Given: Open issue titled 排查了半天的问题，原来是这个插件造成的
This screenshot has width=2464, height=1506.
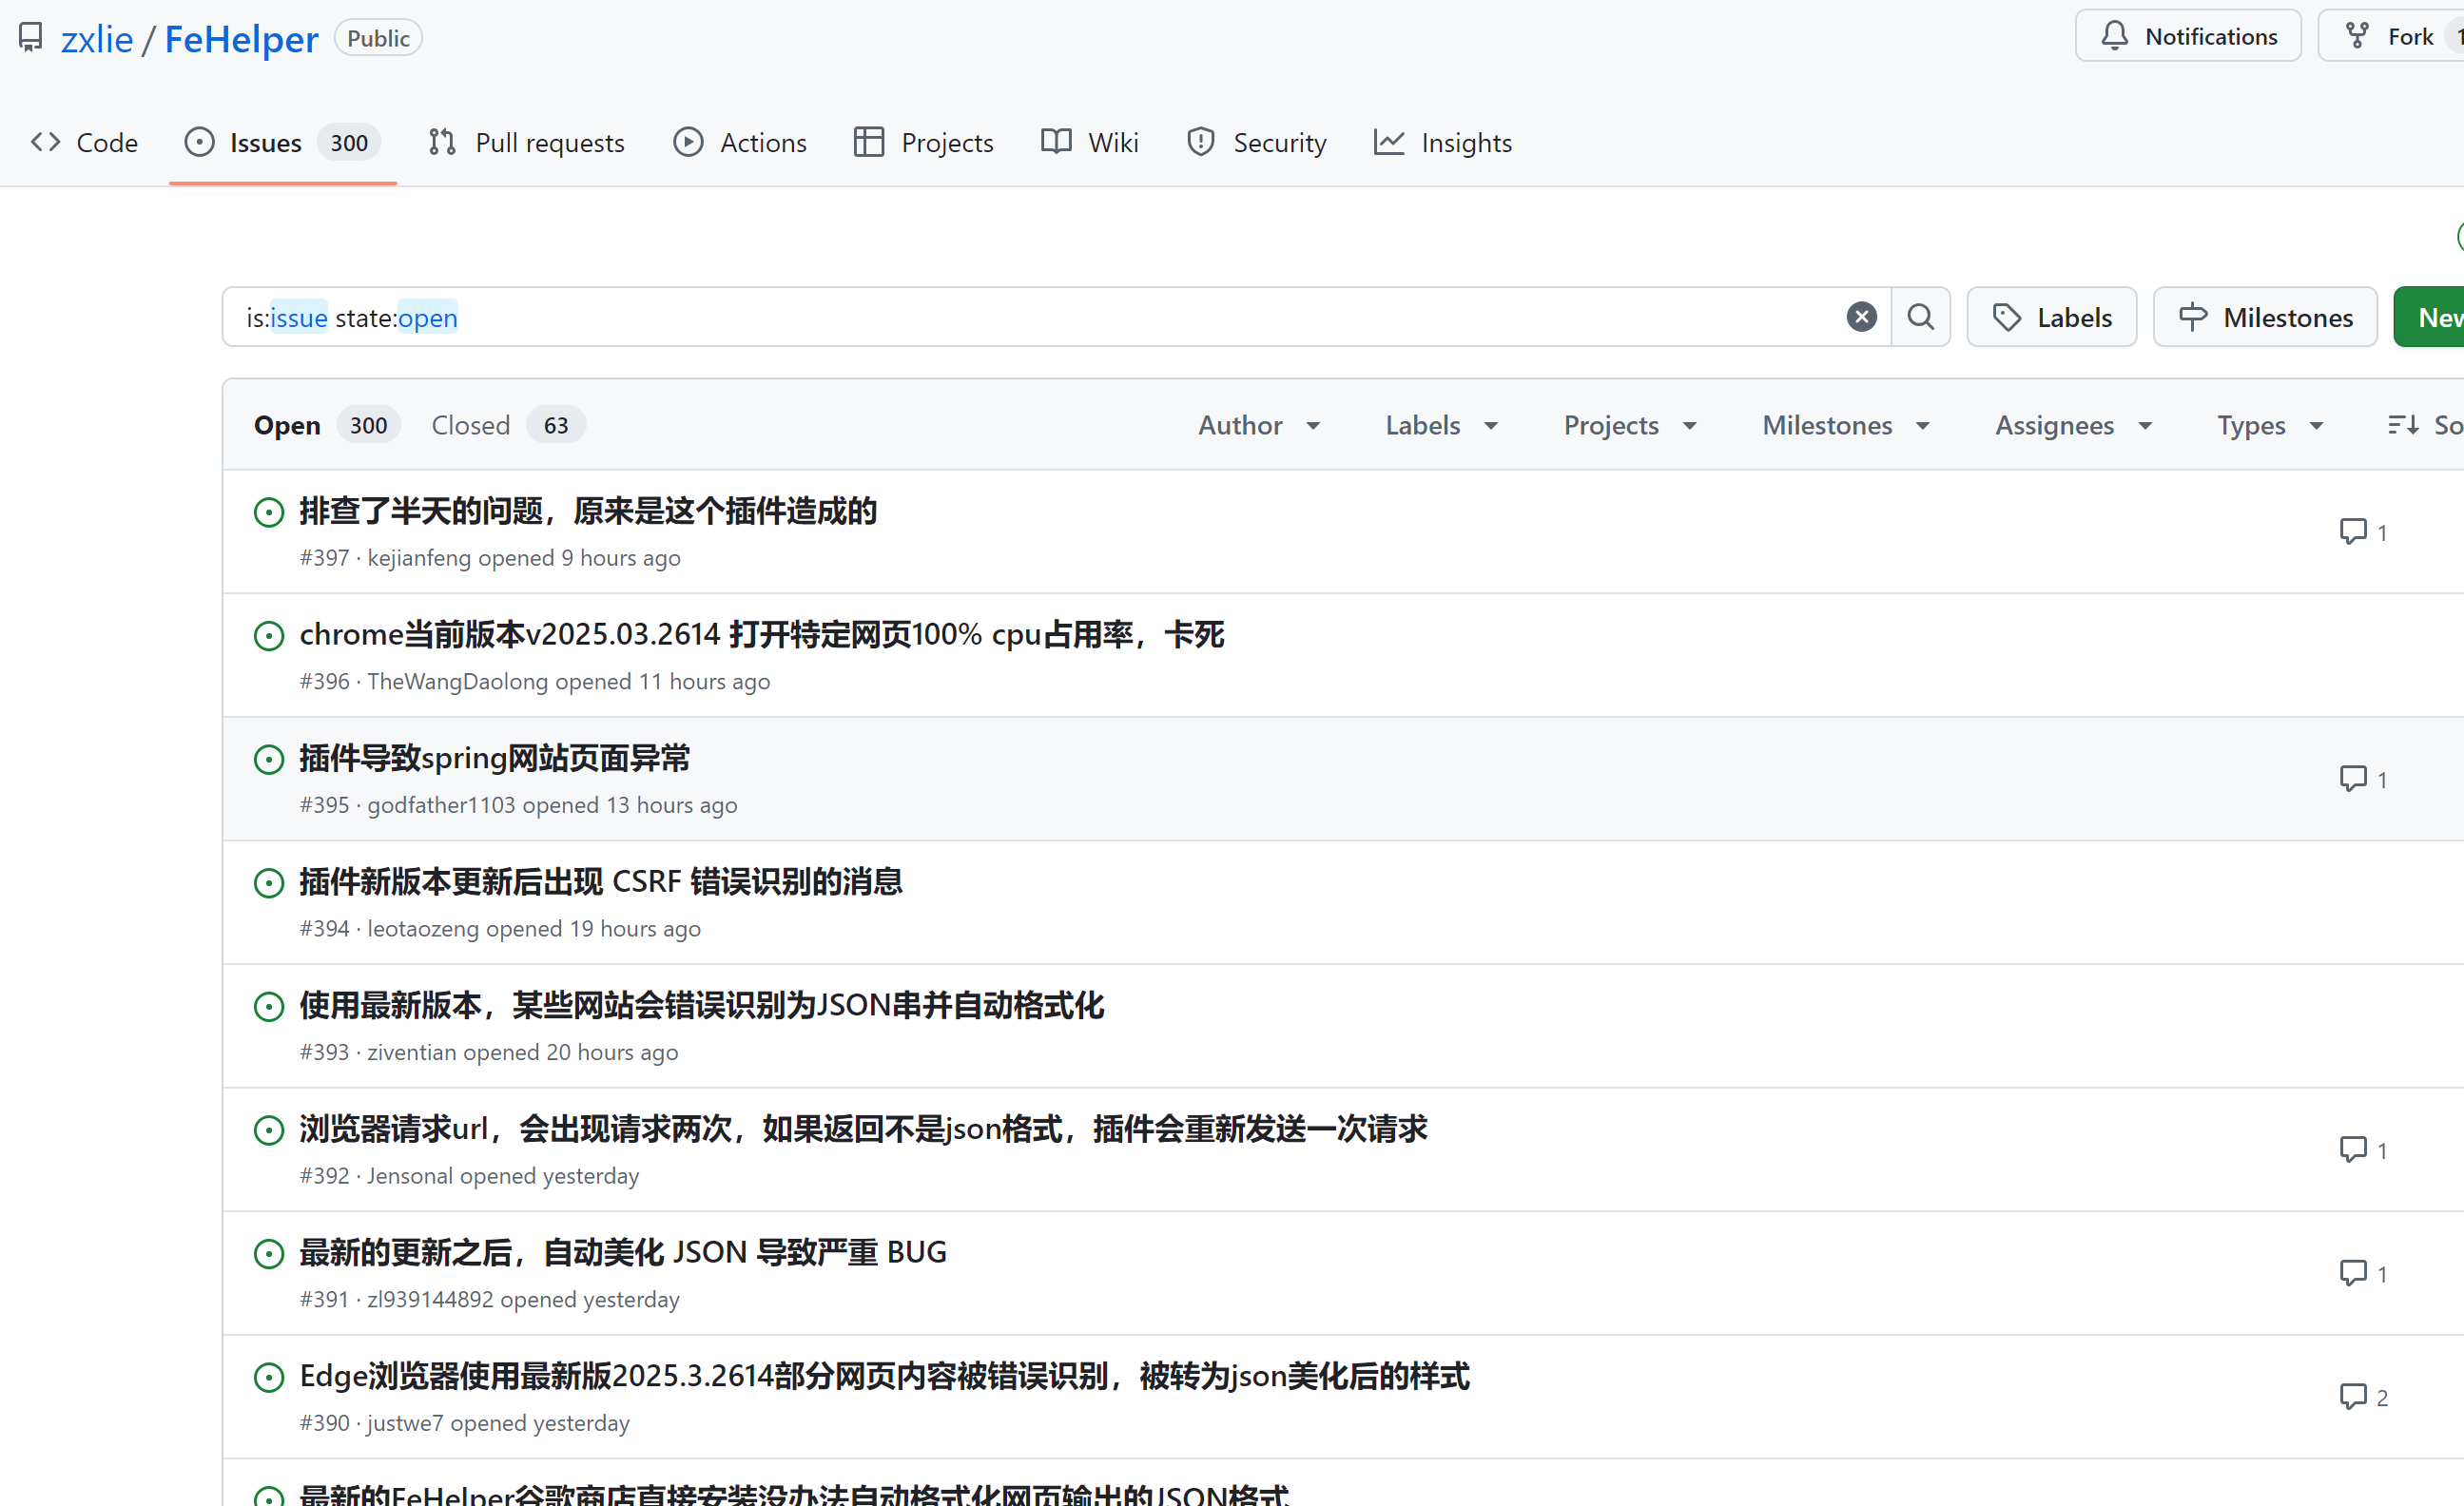Looking at the screenshot, I should point(588,511).
